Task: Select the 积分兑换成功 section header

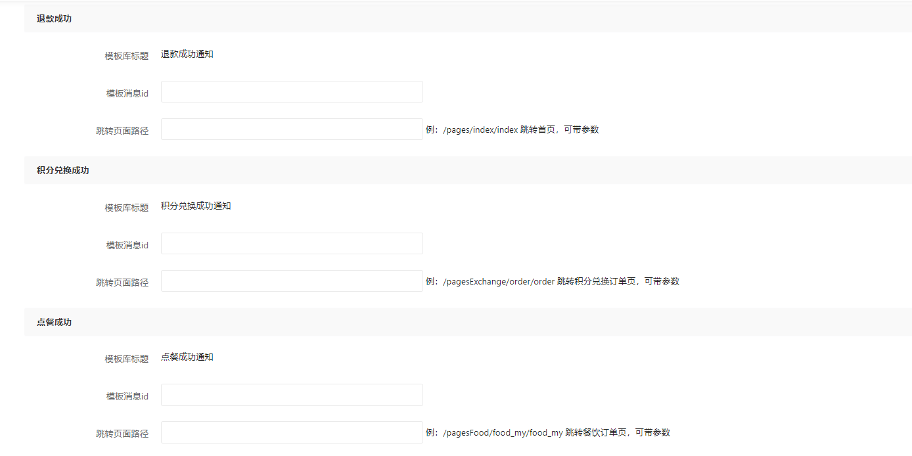Action: point(63,171)
